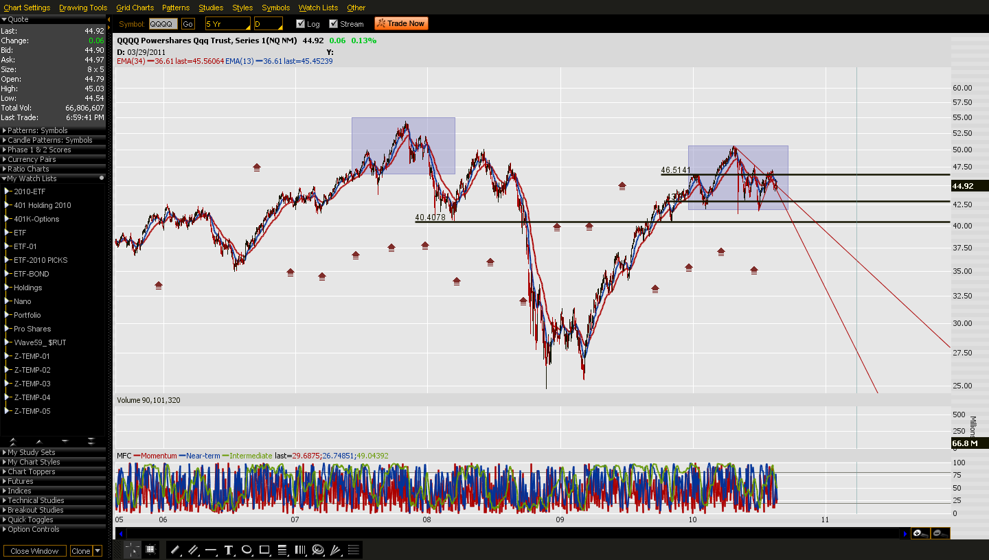Image resolution: width=989 pixels, height=560 pixels.
Task: Select the Text annotation tool
Action: point(228,550)
